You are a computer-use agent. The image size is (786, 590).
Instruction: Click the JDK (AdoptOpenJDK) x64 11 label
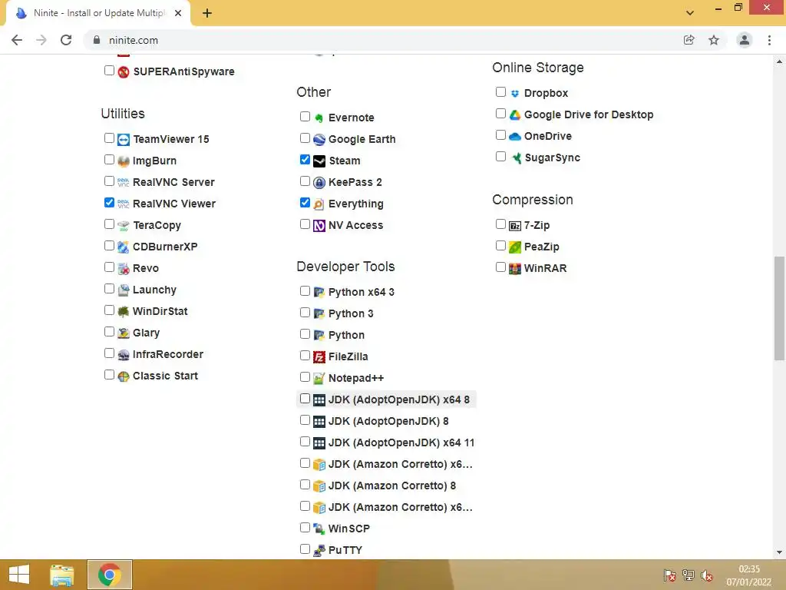tap(401, 443)
